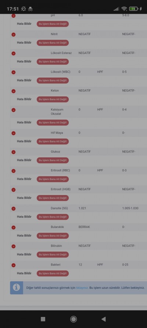The width and height of the screenshot is (147, 328).
Task: Select Hata Bildir under Eritrosit (HGB) row
Action: [x=24, y=198]
